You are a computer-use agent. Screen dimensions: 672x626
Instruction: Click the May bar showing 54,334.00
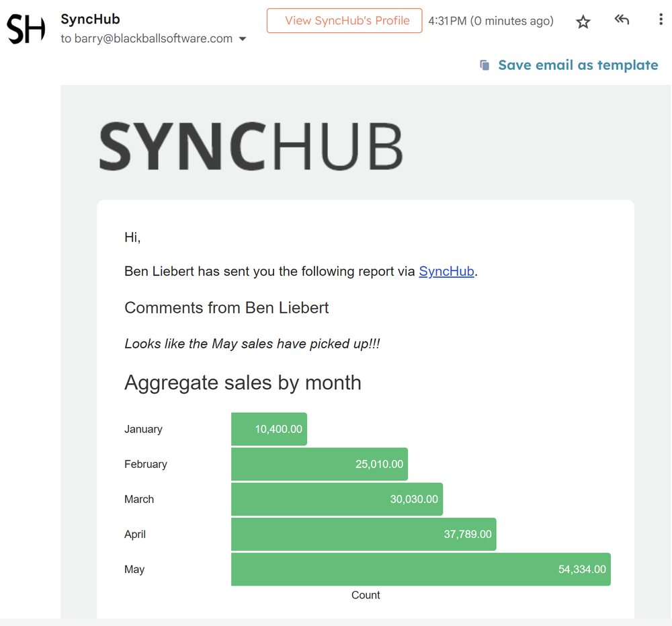pyautogui.click(x=421, y=569)
